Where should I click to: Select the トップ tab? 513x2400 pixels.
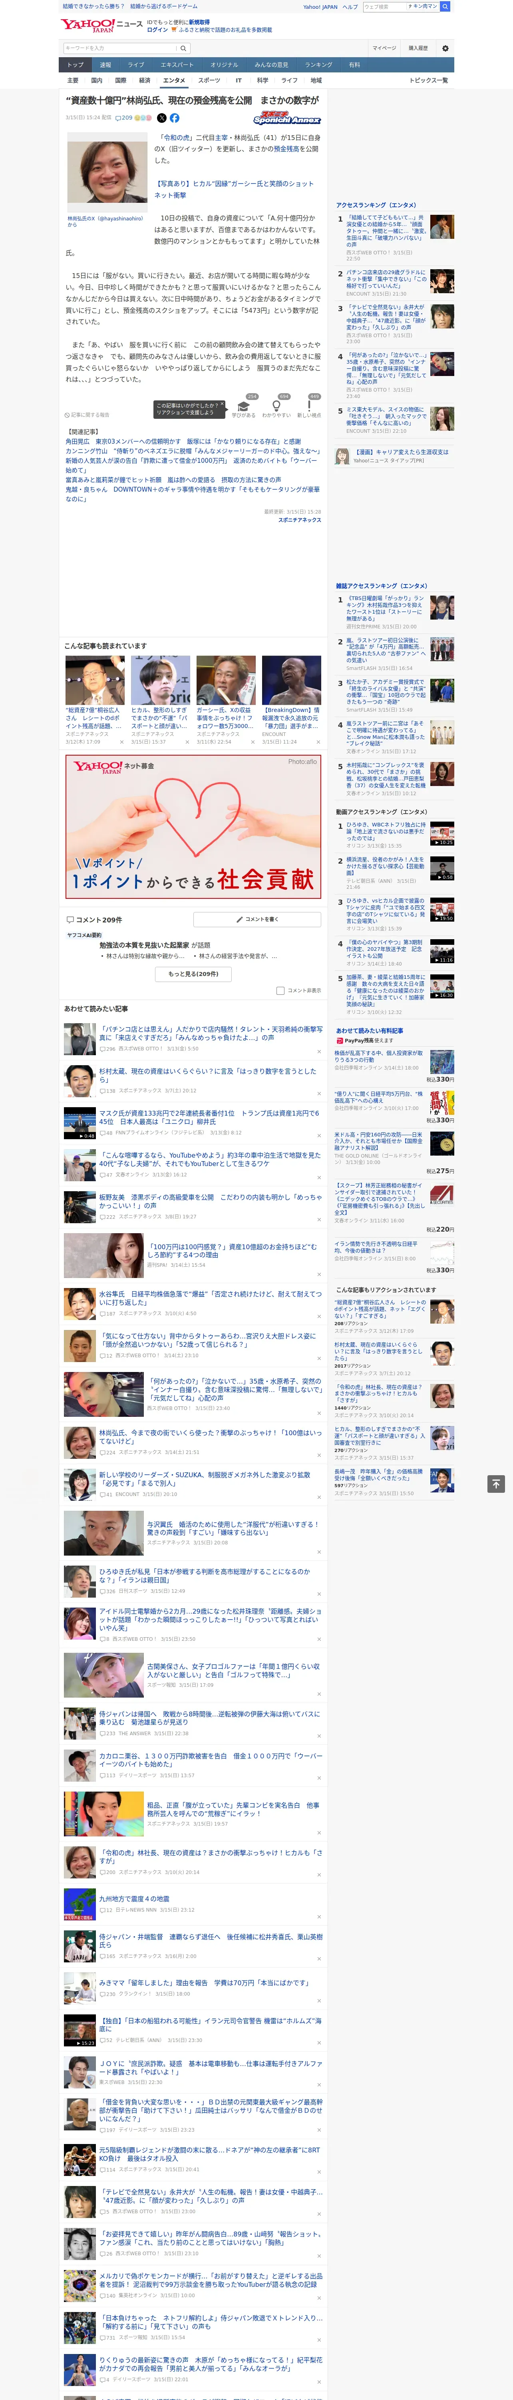point(76,65)
